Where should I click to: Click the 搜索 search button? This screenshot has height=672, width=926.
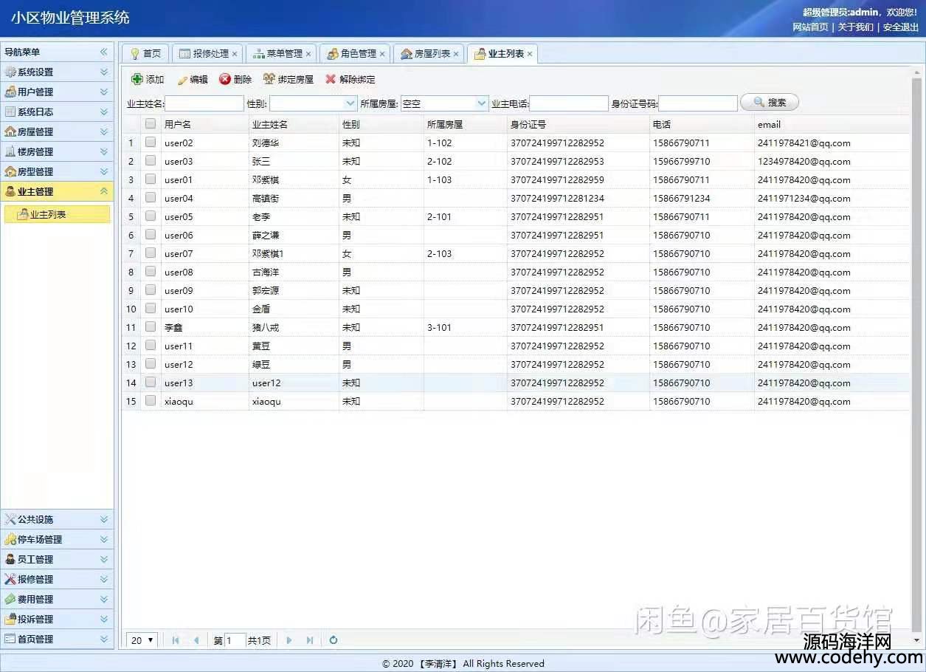[769, 103]
